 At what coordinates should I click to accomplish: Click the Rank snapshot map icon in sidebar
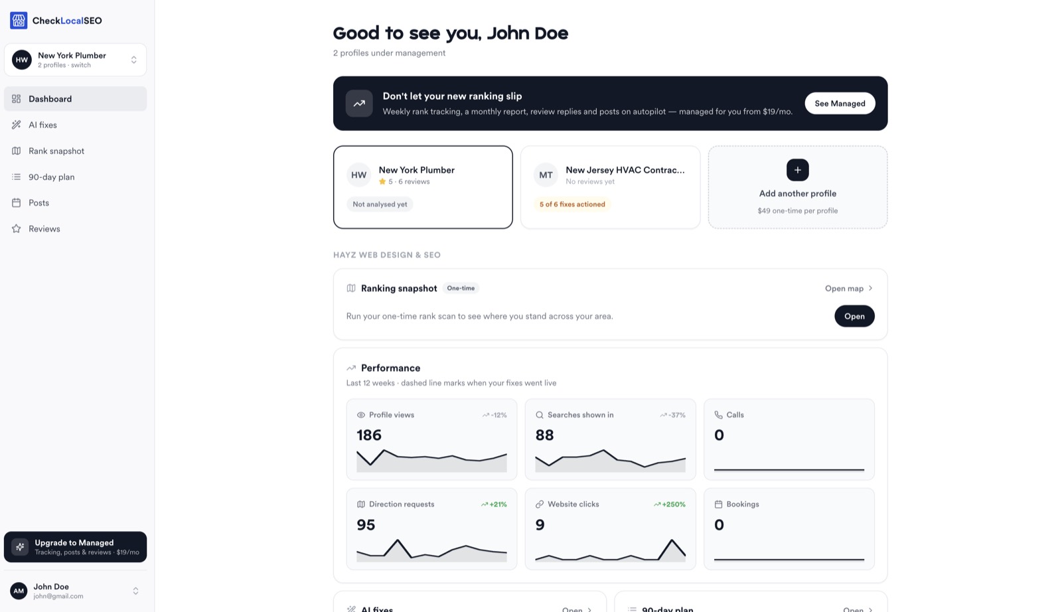[17, 151]
